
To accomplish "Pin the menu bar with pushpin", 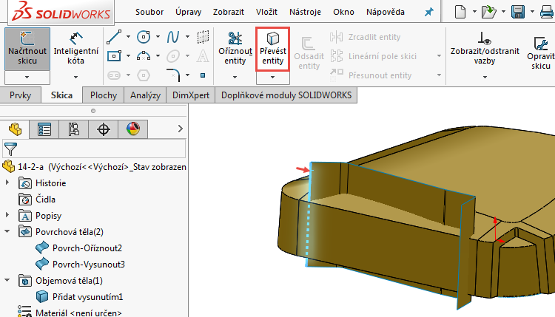I will click(429, 13).
